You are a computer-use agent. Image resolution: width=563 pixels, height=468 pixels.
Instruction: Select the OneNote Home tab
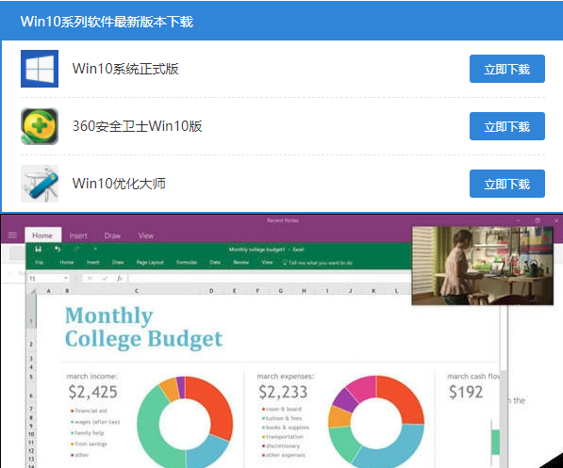click(x=42, y=235)
